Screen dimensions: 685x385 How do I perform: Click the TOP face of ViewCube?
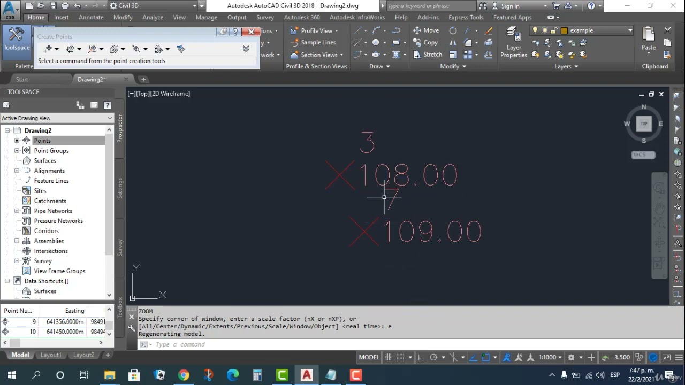click(644, 124)
